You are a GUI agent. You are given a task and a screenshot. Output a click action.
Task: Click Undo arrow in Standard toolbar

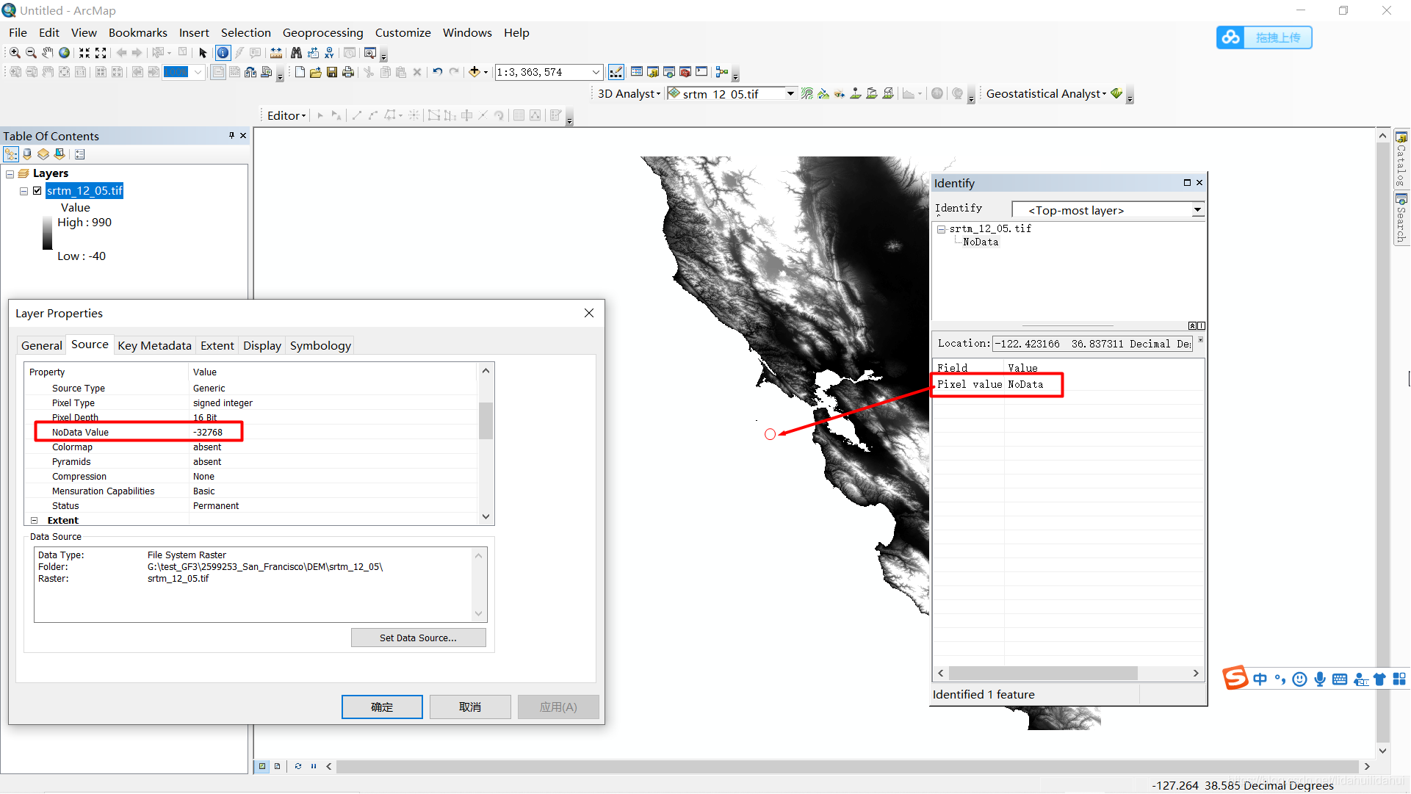pyautogui.click(x=438, y=72)
